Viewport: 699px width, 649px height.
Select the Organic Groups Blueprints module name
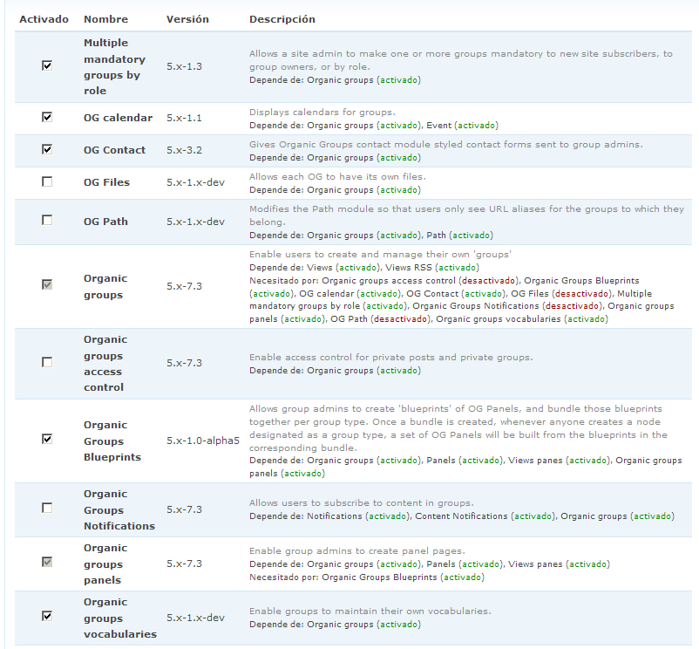coord(112,441)
